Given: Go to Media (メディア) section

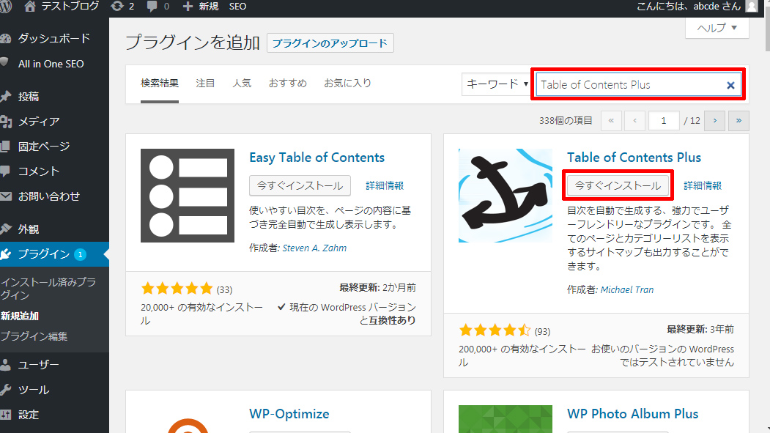Looking at the screenshot, I should [38, 122].
